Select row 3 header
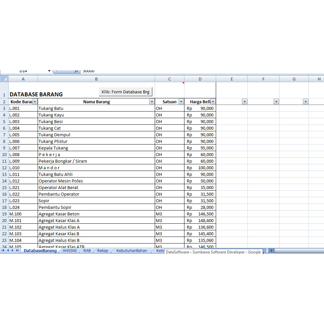Screen dimensions: 324x324 (x=4, y=108)
